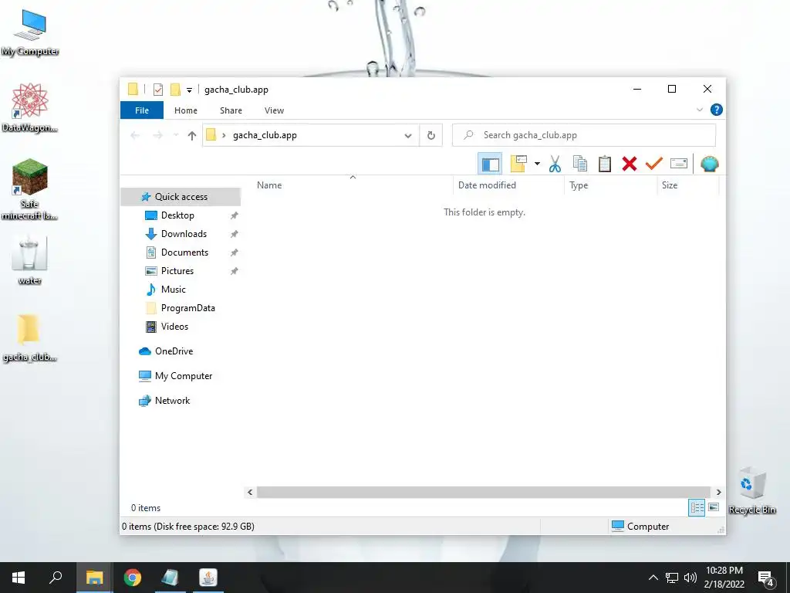790x593 pixels.
Task: Open the address bar history dropdown
Action: pyautogui.click(x=408, y=136)
